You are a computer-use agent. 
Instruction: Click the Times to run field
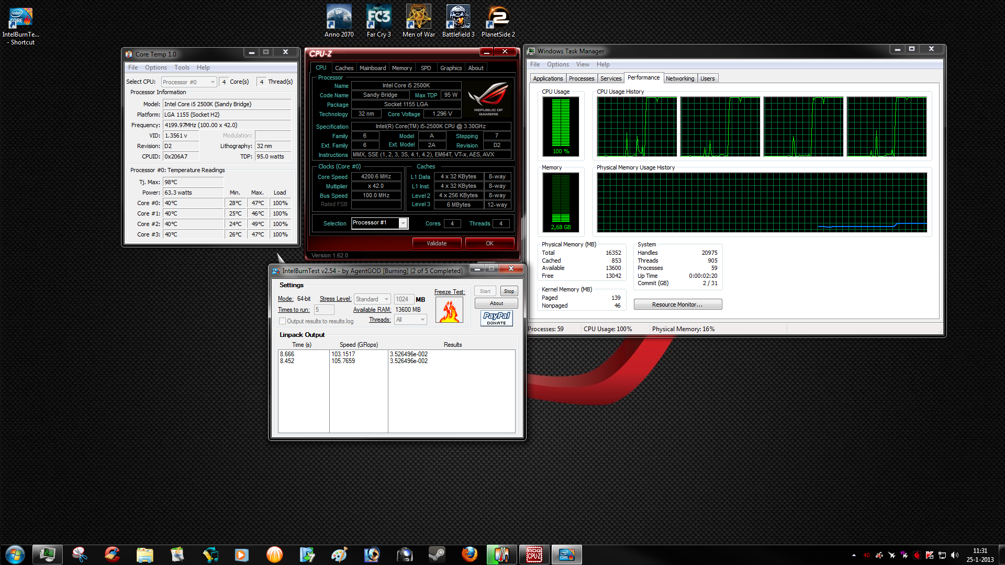pyautogui.click(x=324, y=310)
